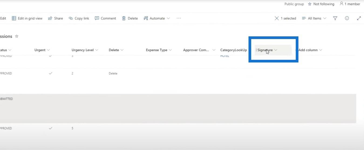Click the 1 selected label

pyautogui.click(x=288, y=18)
